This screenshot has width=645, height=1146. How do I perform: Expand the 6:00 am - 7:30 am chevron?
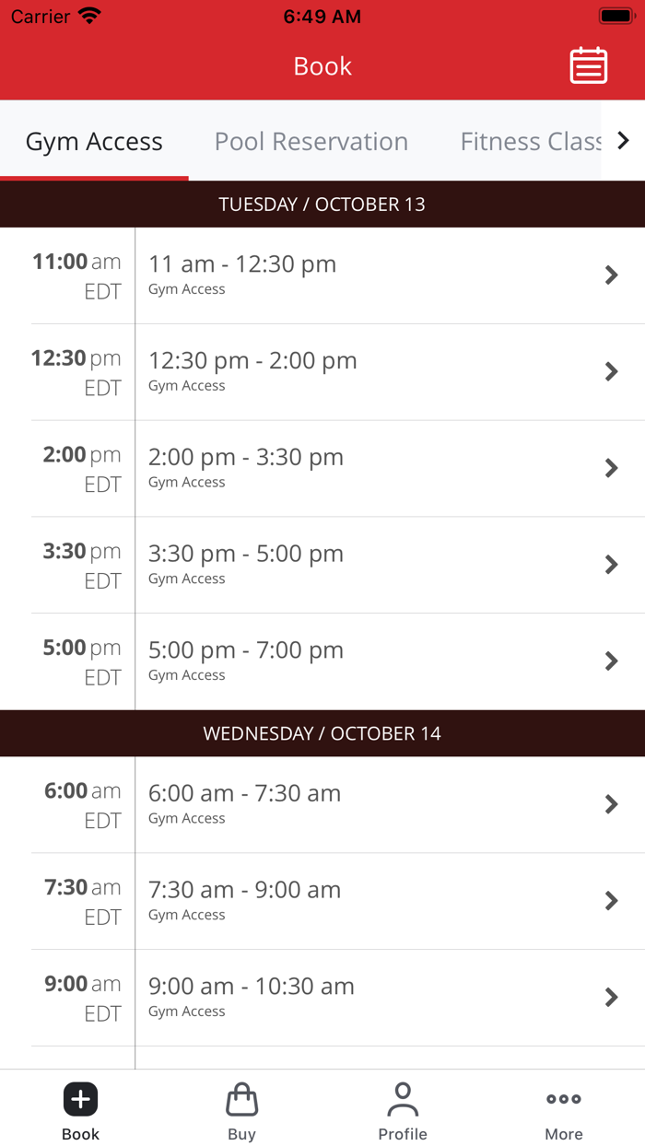611,804
